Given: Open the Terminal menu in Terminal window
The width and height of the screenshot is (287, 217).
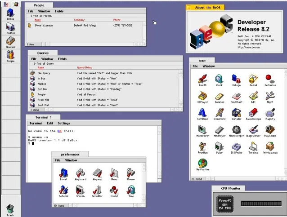Looking at the screenshot, I should click(x=36, y=123).
